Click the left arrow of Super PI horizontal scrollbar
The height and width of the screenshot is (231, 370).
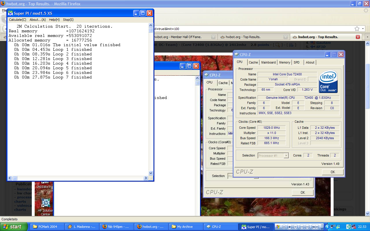click(x=10, y=178)
